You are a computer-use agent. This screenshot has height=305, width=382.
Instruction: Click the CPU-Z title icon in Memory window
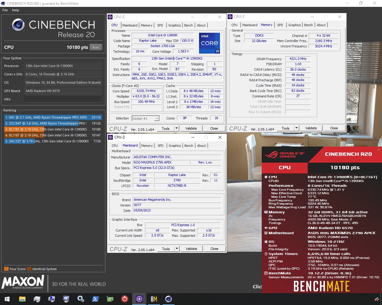230,17
